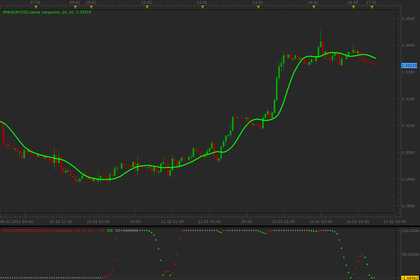Image resolution: width=420 pixels, height=280 pixels.
Task: Click the divider between chart and oscillator
Action: tap(210, 226)
